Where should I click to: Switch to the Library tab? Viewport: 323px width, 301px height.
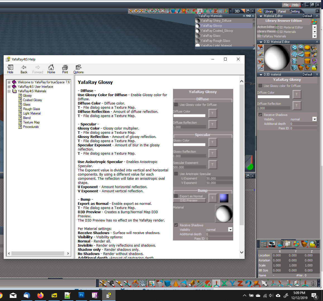[269, 11]
